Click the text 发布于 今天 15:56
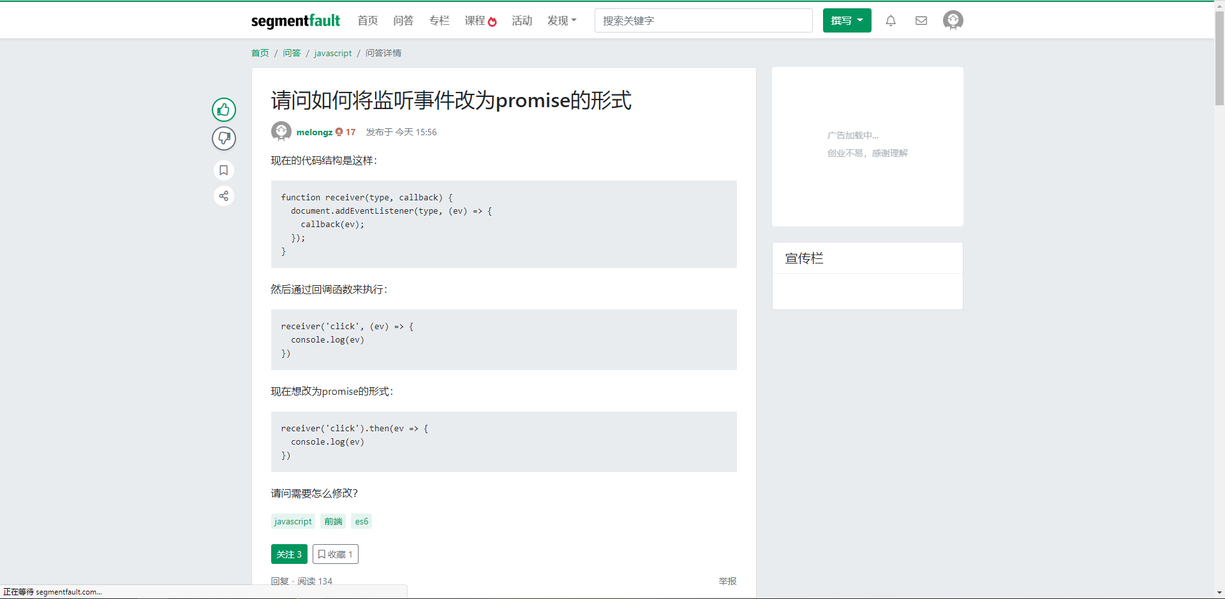This screenshot has height=599, width=1225. click(x=401, y=132)
